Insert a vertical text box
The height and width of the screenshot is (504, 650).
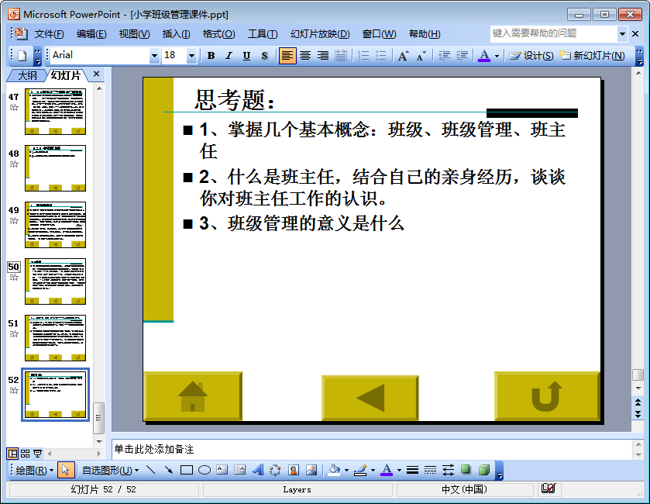point(240,470)
